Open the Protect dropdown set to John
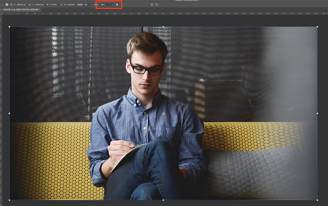328x206 pixels. [x=107, y=5]
